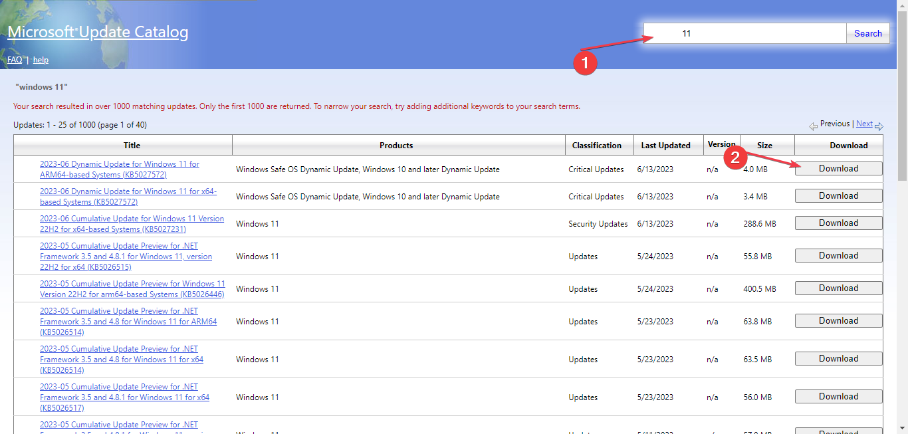Open the FAQ page
The height and width of the screenshot is (434, 908).
point(14,60)
